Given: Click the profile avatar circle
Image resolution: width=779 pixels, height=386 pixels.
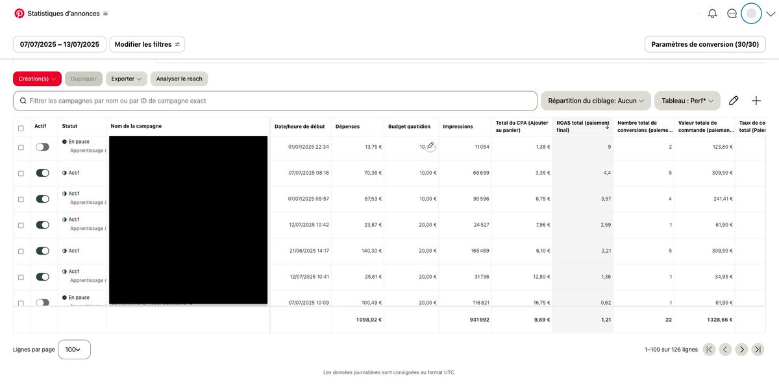Looking at the screenshot, I should tap(752, 13).
